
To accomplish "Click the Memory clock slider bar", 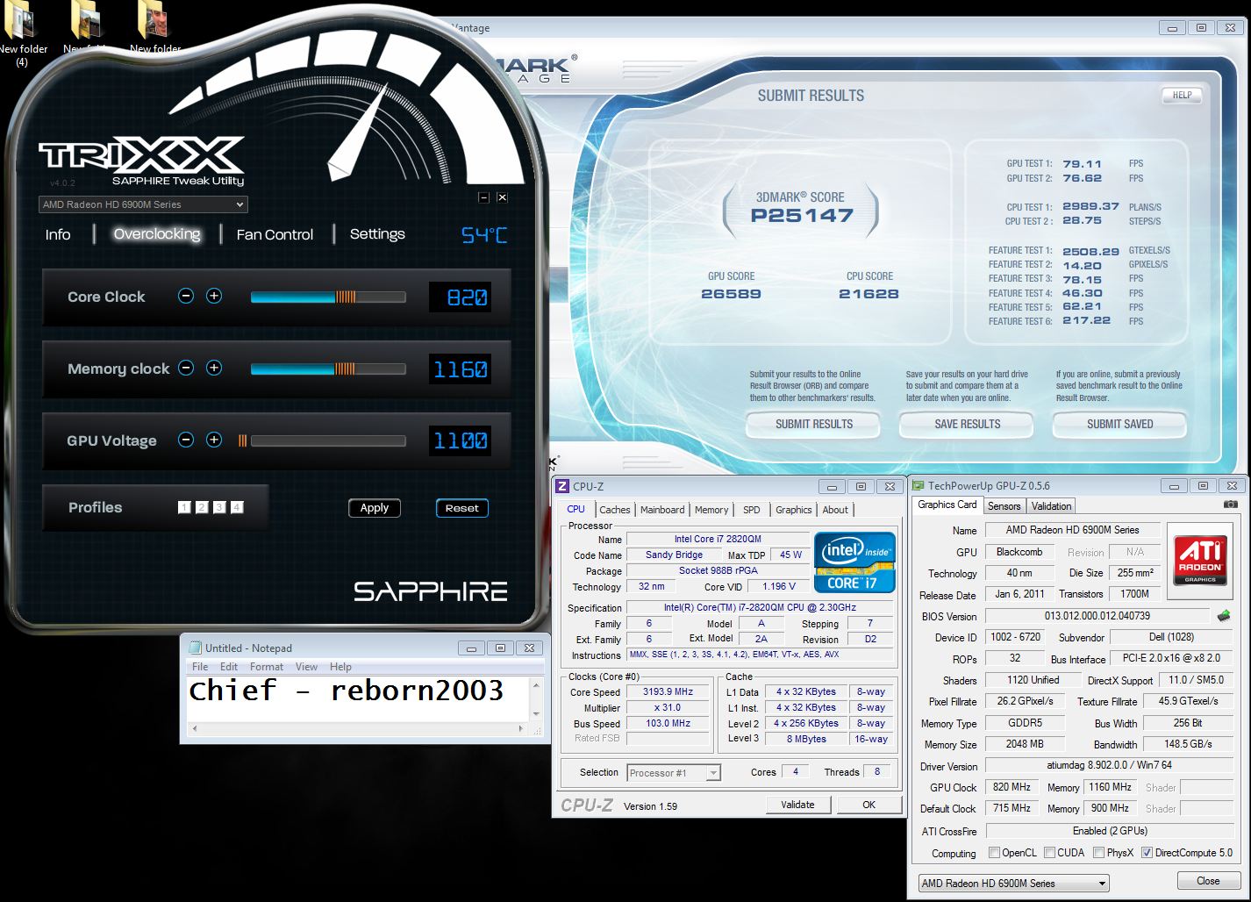I will click(328, 369).
